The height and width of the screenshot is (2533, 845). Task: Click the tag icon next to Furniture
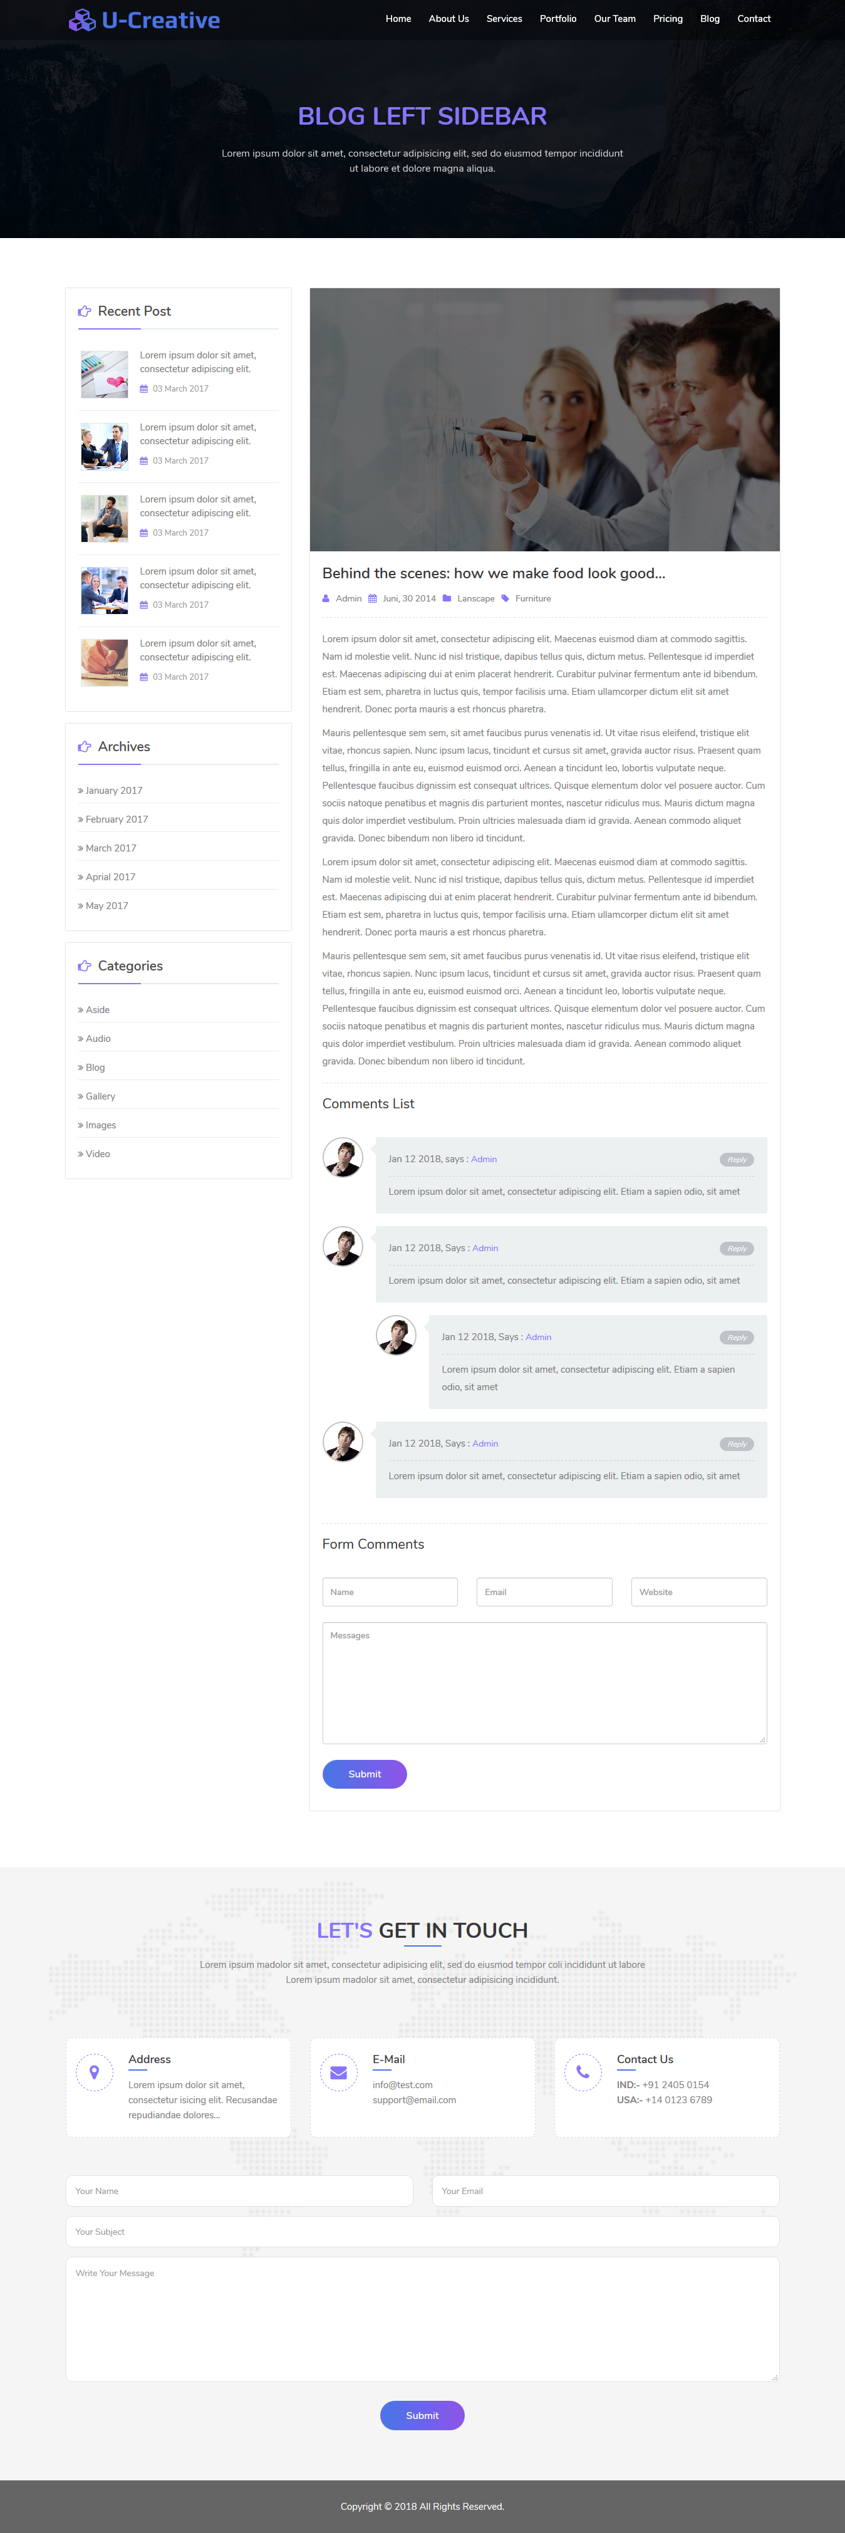click(505, 599)
